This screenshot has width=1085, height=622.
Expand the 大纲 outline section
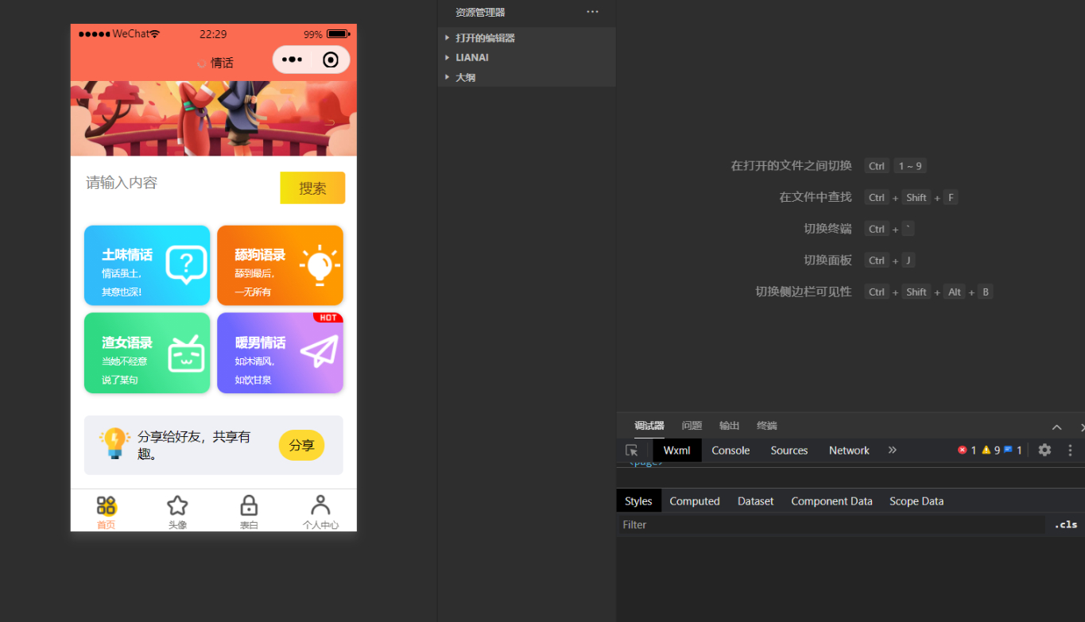(526, 77)
